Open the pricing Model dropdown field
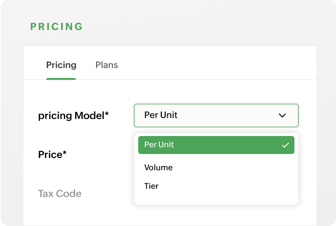 coord(216,115)
